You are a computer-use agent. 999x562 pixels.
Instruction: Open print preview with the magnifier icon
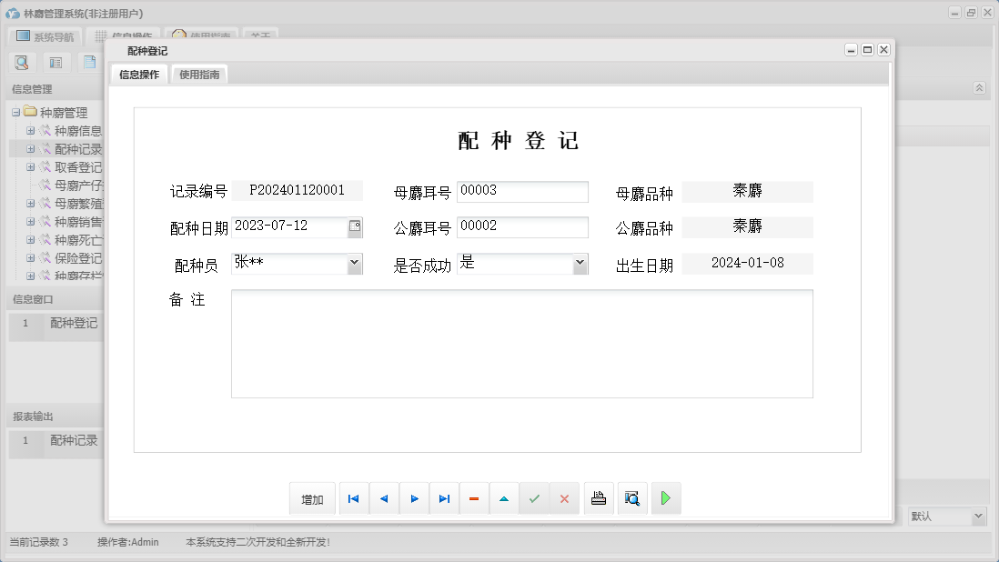pos(632,498)
